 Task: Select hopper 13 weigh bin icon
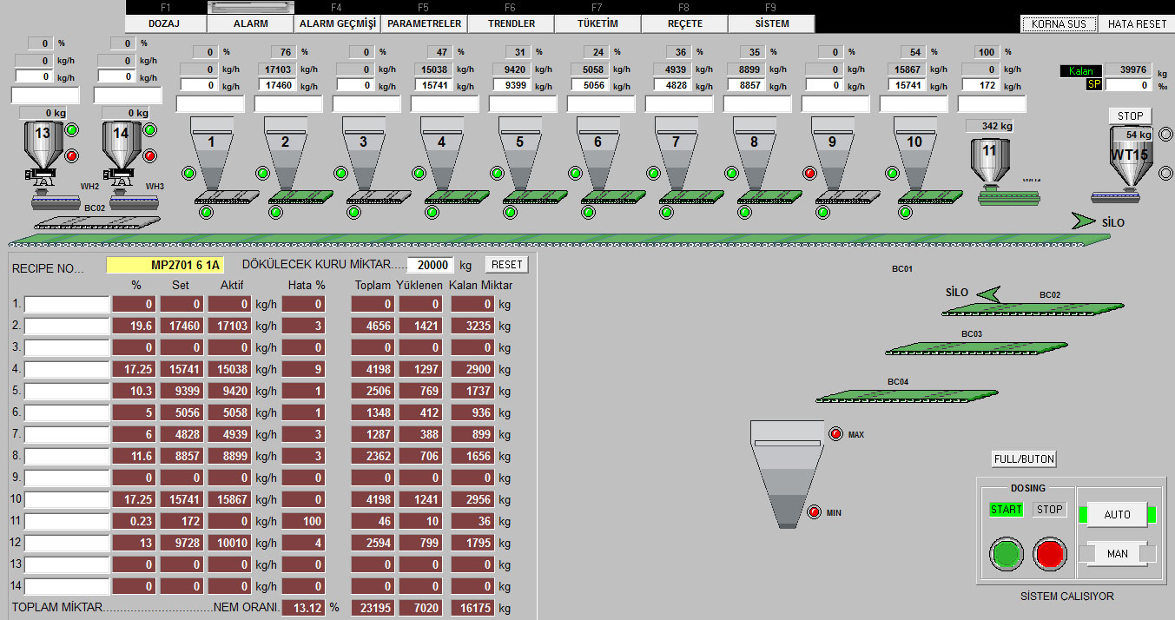tap(43, 145)
